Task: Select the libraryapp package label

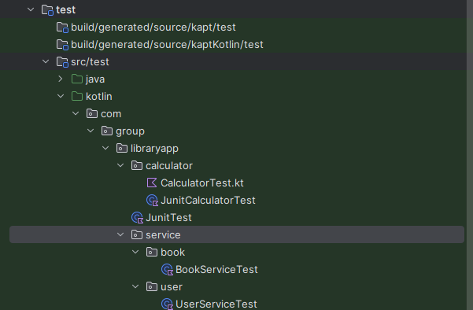Action: [x=154, y=149]
